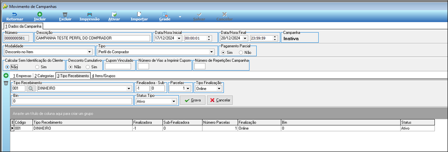Click the Status column header

click(x=417, y=122)
